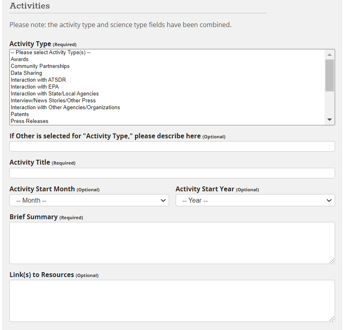
Task: Click the Activity Title text field
Action: coord(172,173)
